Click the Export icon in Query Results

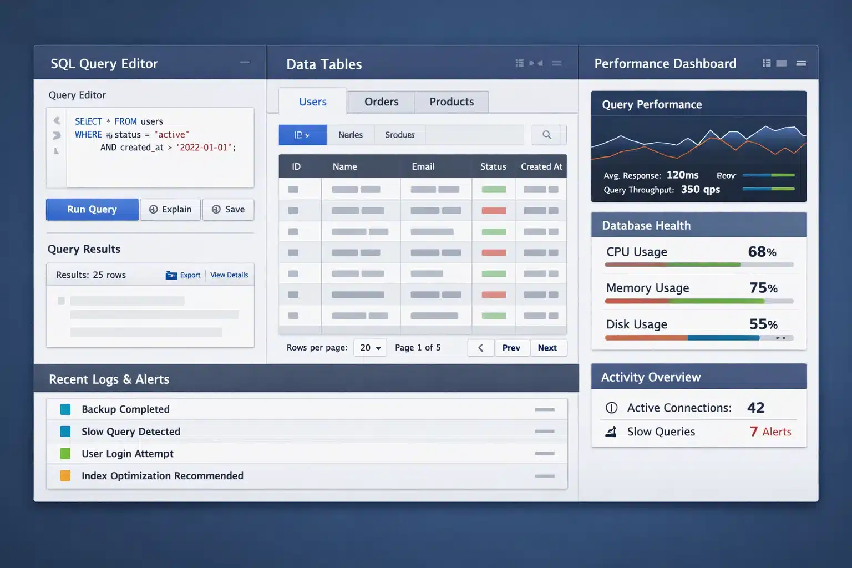(x=171, y=275)
